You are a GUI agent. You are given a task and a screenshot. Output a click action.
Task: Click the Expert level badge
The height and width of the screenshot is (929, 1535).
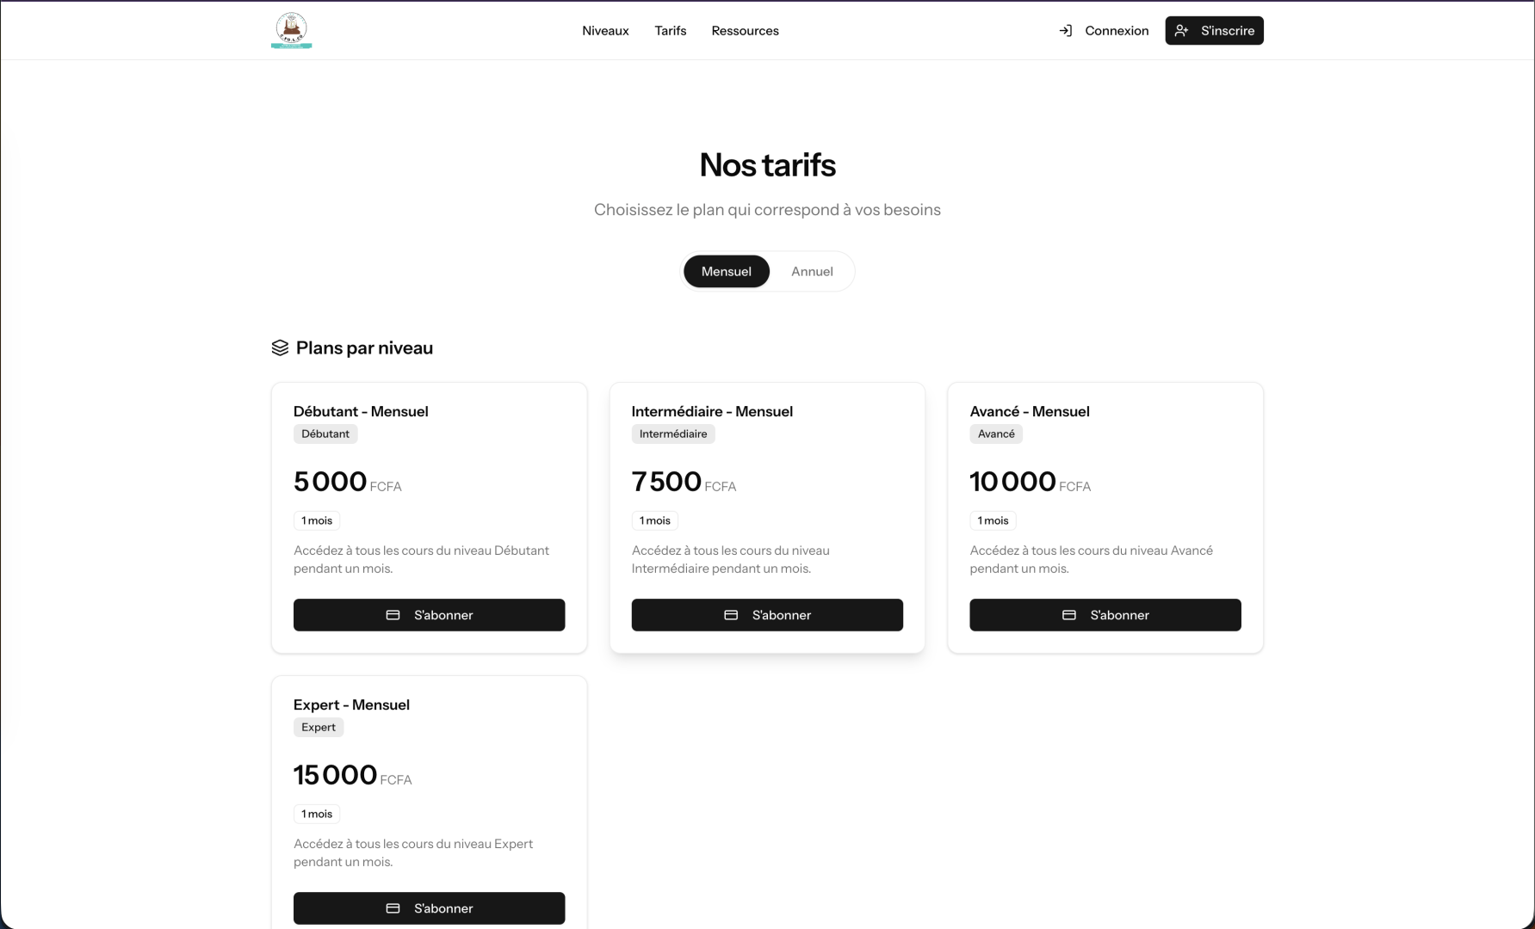[319, 728]
